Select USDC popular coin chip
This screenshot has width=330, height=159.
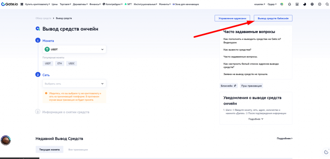coord(72,63)
